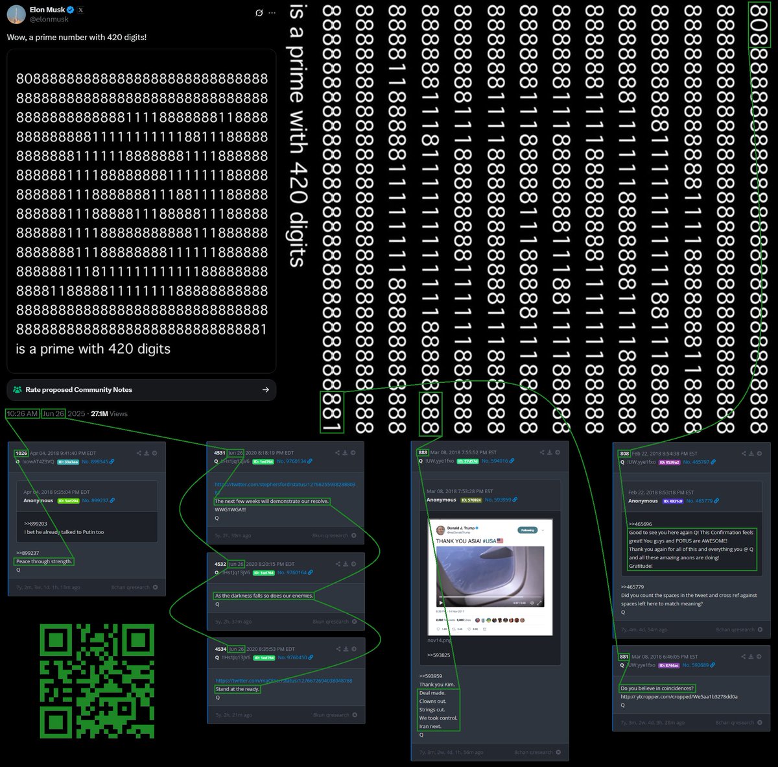Click the Grok icon on Elon Musk's post
This screenshot has width=778, height=767.
259,13
